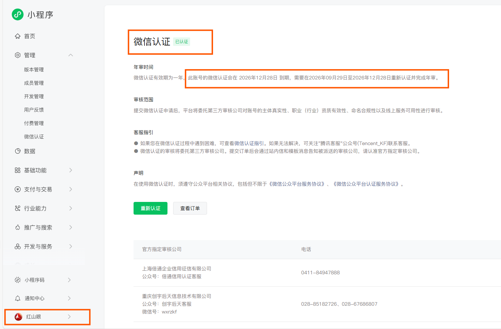The height and width of the screenshot is (329, 501).
Task: Open 《微信公众平台认证服务协议》 link
Action: 366,184
